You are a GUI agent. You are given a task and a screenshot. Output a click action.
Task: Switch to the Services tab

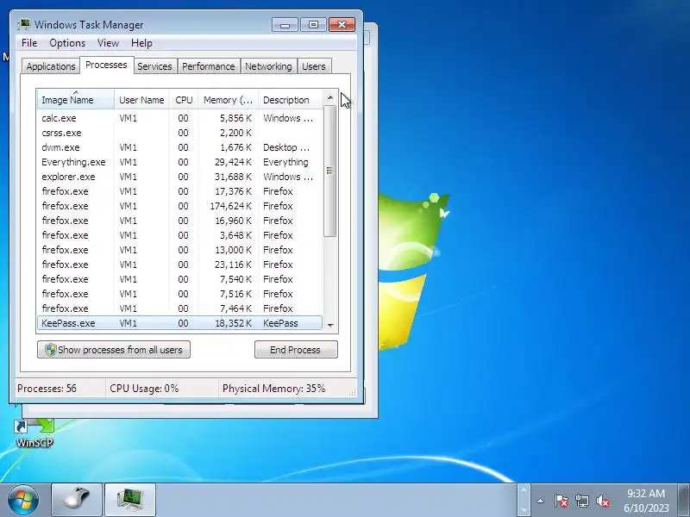click(154, 66)
